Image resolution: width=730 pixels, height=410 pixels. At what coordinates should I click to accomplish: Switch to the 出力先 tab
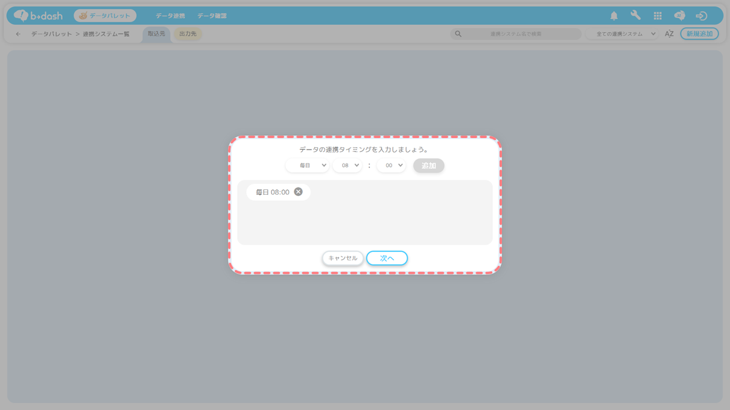click(188, 34)
